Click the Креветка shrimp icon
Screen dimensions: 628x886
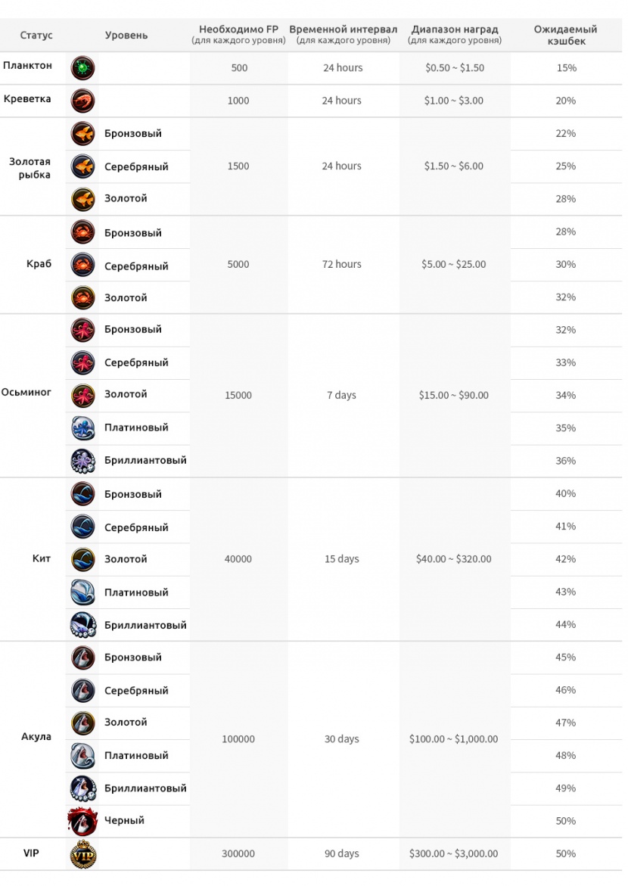pos(82,101)
